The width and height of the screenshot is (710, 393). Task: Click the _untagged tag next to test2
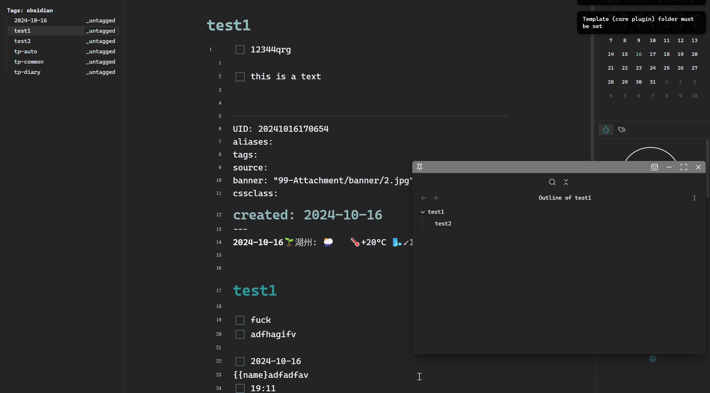(101, 41)
